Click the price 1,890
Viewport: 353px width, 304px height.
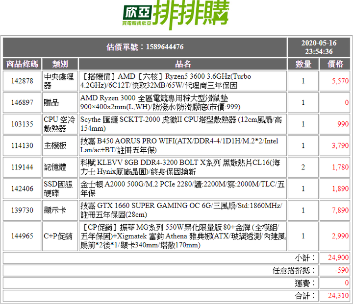click(340, 189)
